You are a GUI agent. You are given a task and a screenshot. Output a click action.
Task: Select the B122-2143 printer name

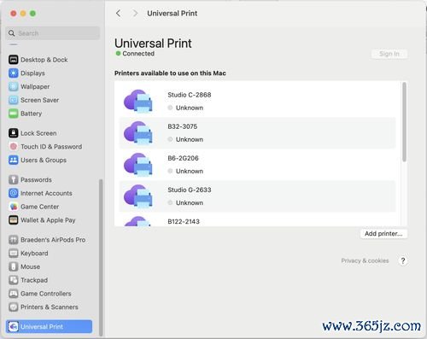point(184,221)
